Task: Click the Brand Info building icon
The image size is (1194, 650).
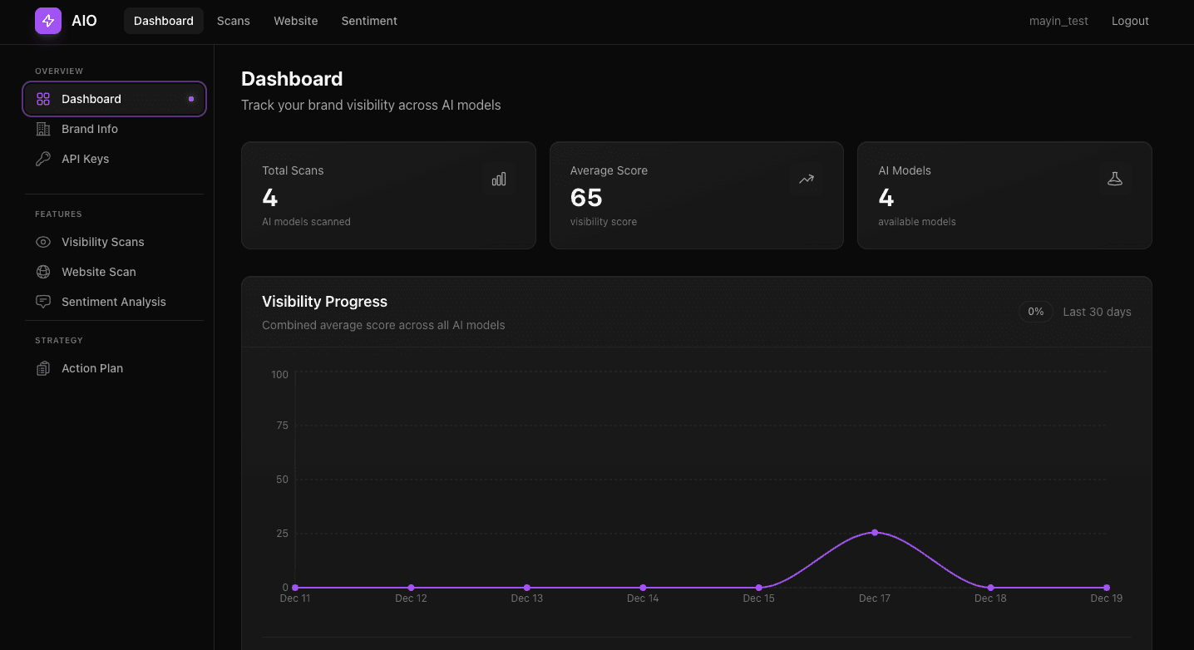Action: point(43,129)
